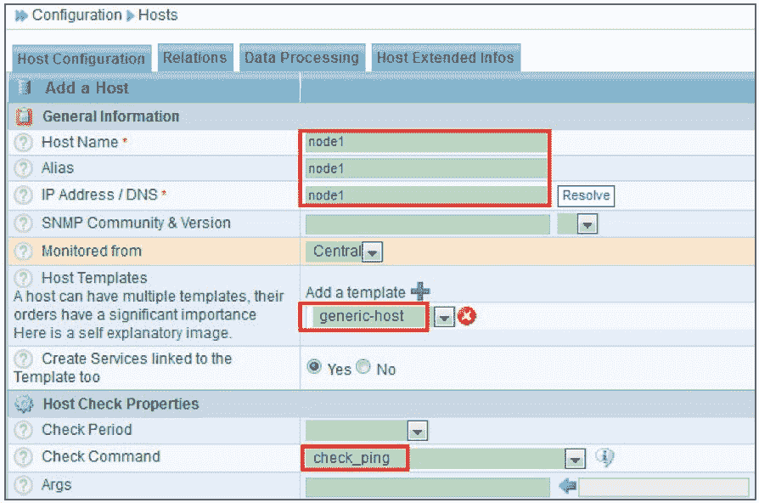Viewport: 759px width, 503px height.
Task: Open help icon for SNMP Community & Version
Action: 25,223
